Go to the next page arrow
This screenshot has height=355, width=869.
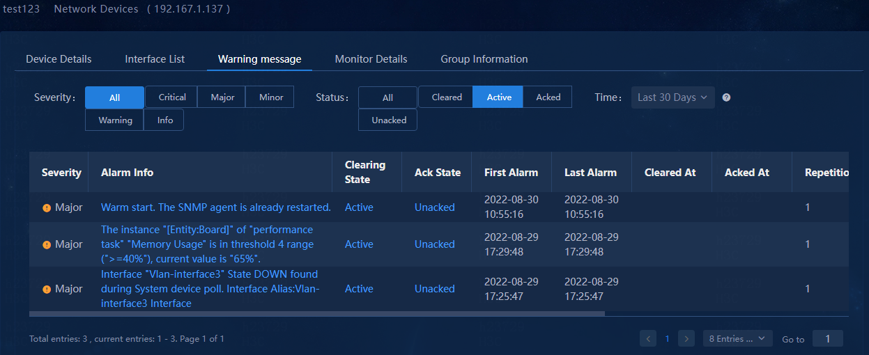point(686,338)
